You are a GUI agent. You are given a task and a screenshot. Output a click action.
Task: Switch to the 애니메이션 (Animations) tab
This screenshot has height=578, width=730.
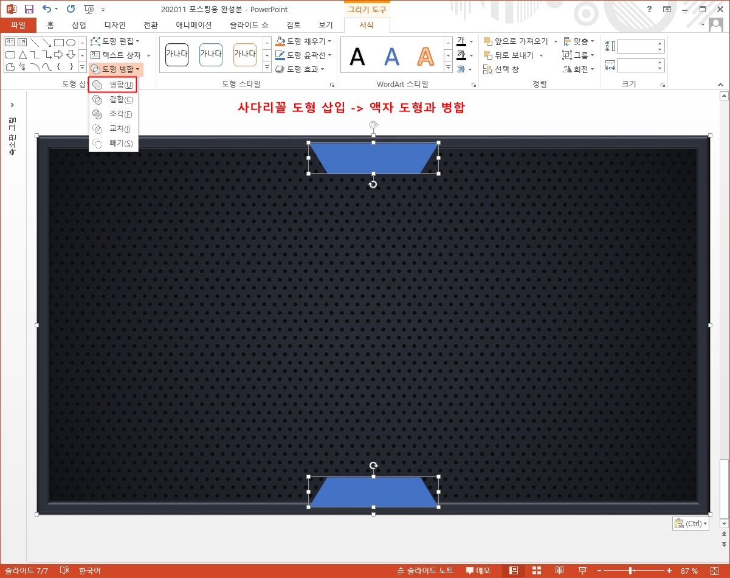point(194,25)
